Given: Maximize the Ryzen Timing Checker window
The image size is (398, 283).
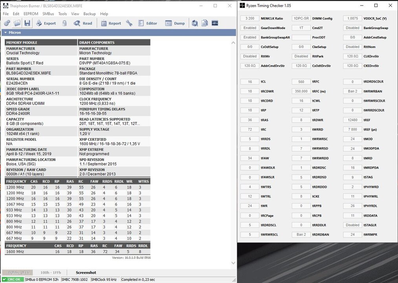Looking at the screenshot, I should 376,6.
